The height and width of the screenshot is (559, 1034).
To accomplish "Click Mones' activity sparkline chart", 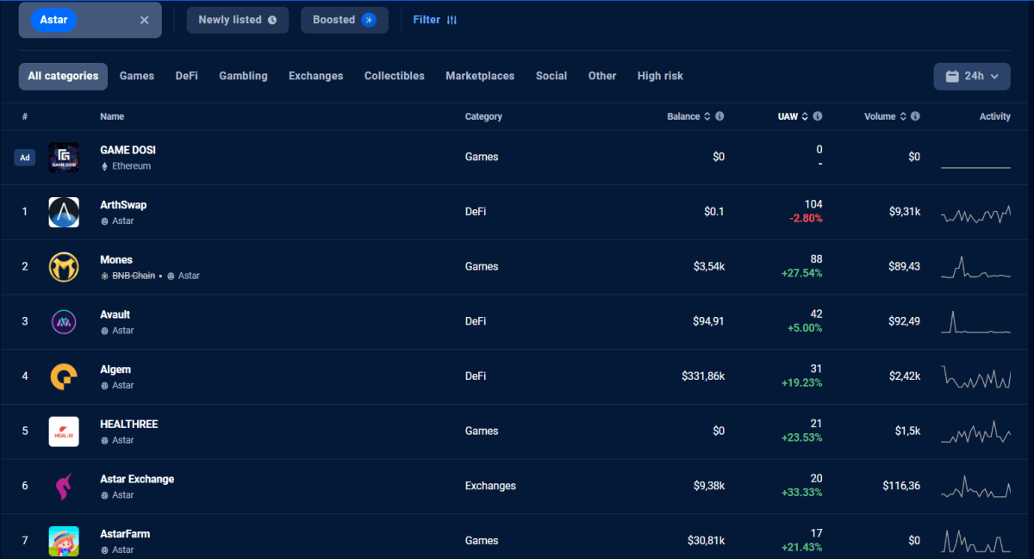I will (x=975, y=267).
